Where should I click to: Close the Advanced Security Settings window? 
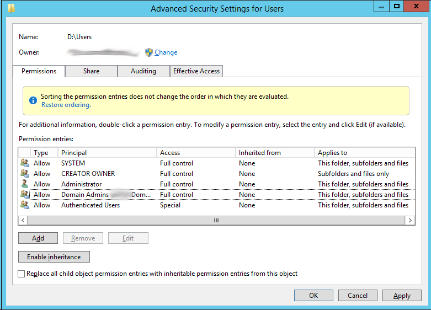pos(416,6)
